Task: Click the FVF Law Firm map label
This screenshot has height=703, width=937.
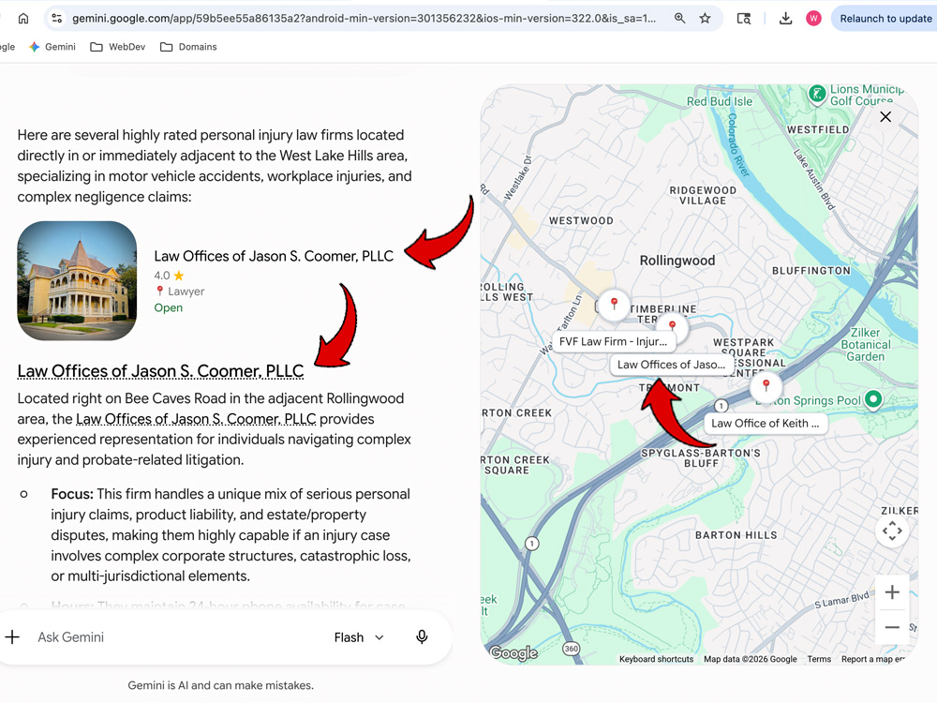Action: click(613, 341)
